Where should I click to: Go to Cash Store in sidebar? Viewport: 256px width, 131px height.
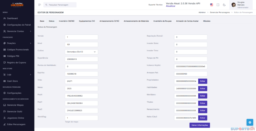coord(12,81)
